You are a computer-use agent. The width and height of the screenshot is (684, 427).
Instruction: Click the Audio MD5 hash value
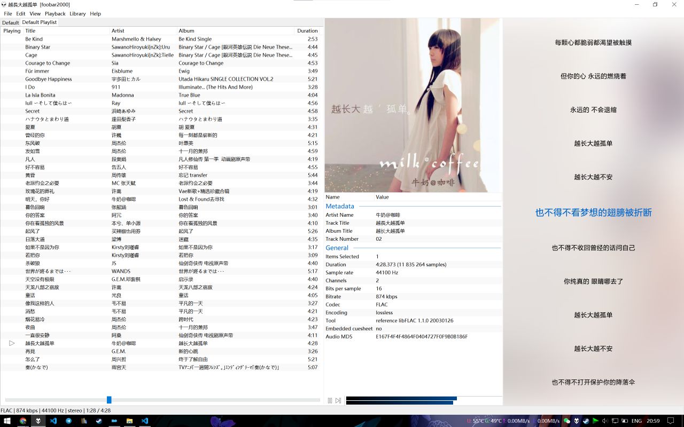pos(422,336)
